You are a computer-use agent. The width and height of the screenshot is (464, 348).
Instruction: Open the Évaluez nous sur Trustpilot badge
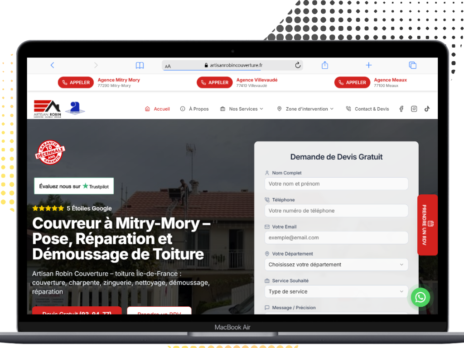click(x=74, y=186)
